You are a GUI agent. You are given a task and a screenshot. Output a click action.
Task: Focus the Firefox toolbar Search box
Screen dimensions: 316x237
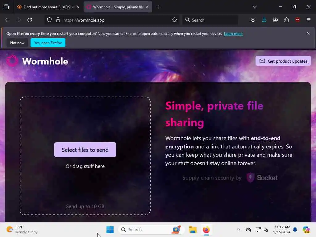210,20
